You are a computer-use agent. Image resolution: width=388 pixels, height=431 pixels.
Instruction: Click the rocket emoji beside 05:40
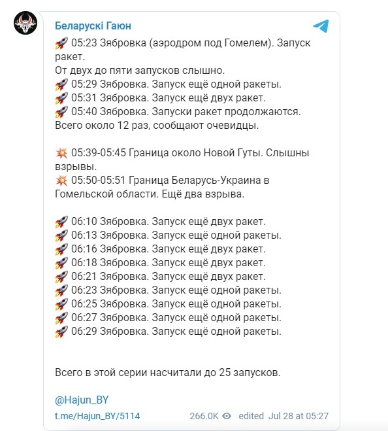coord(61,112)
